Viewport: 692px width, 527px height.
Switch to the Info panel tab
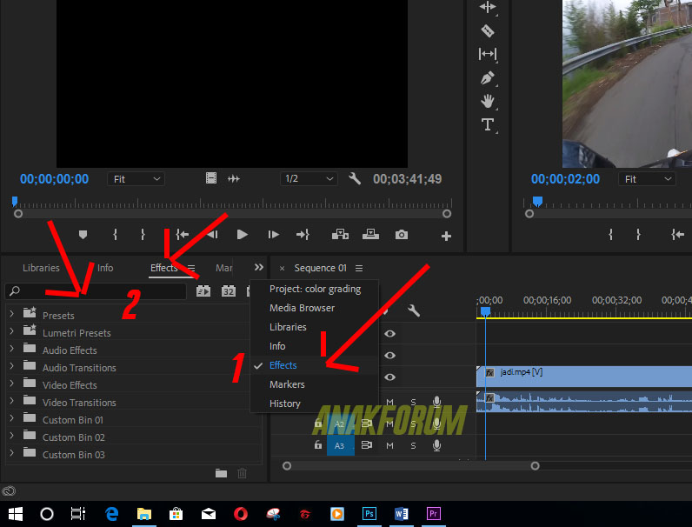click(105, 268)
